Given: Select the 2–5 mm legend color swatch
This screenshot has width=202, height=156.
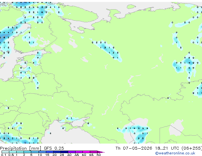Looking at the screenshot, I should point(27,152).
